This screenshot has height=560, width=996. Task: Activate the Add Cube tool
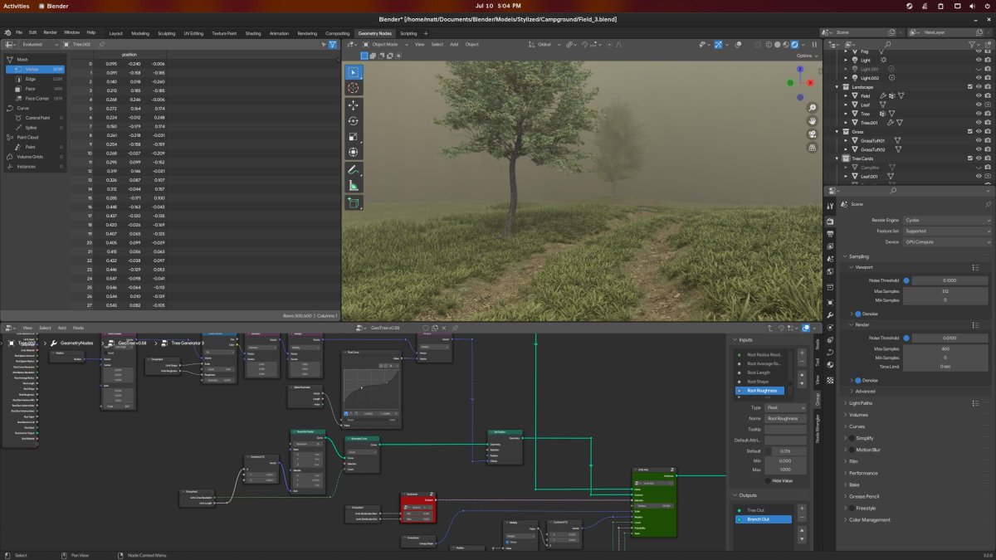(x=353, y=203)
